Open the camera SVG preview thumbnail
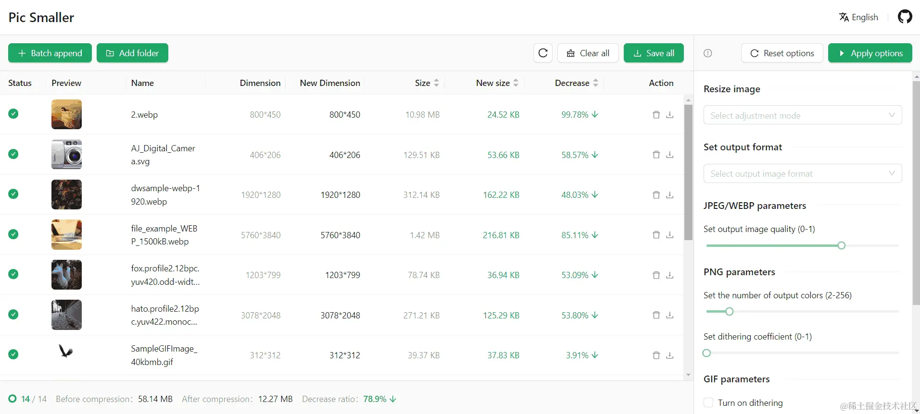This screenshot has width=920, height=414. tap(66, 154)
